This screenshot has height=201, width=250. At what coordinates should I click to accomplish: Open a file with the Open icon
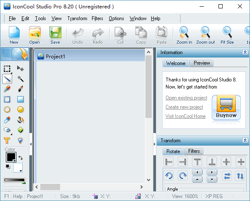click(x=34, y=35)
